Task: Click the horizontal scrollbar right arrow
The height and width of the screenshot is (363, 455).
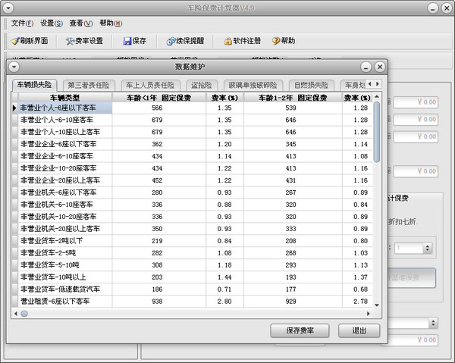Action: click(x=369, y=314)
